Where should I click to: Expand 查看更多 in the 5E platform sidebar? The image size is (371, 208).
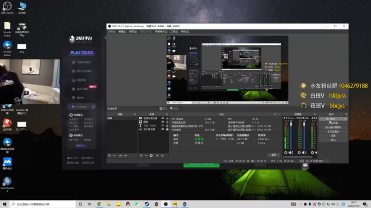82,146
